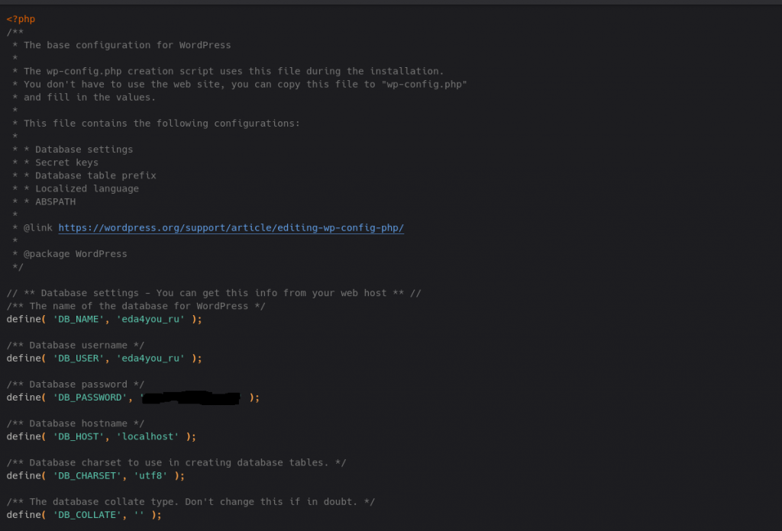Click the '@package WordPress' comment line
Image resolution: width=782 pixels, height=531 pixels.
tap(69, 254)
